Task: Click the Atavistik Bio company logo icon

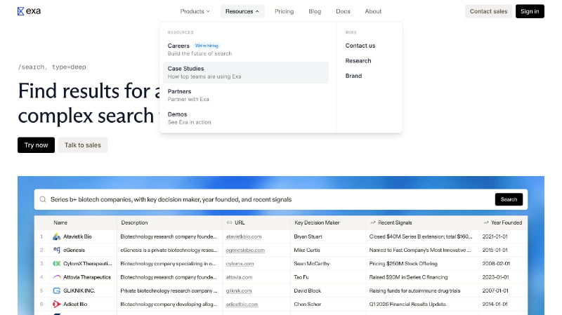Action: 57,236
